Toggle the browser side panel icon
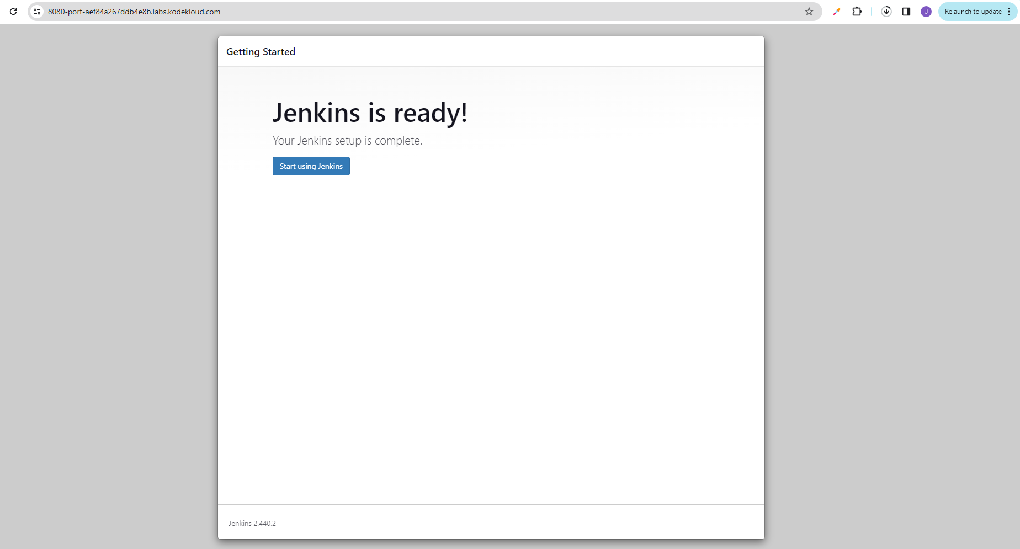Image resolution: width=1020 pixels, height=549 pixels. click(906, 12)
